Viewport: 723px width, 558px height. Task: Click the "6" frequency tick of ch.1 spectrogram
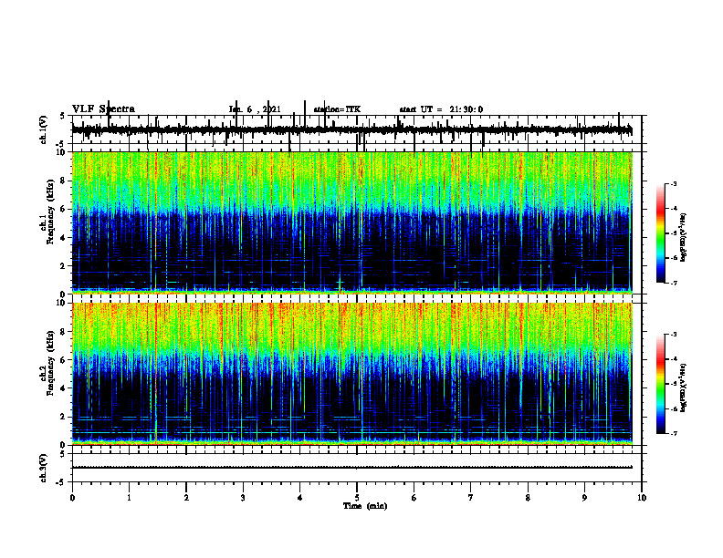point(64,209)
